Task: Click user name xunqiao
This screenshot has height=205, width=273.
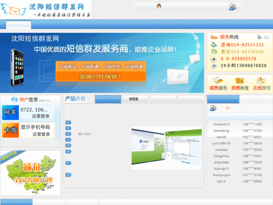Action: point(221,150)
